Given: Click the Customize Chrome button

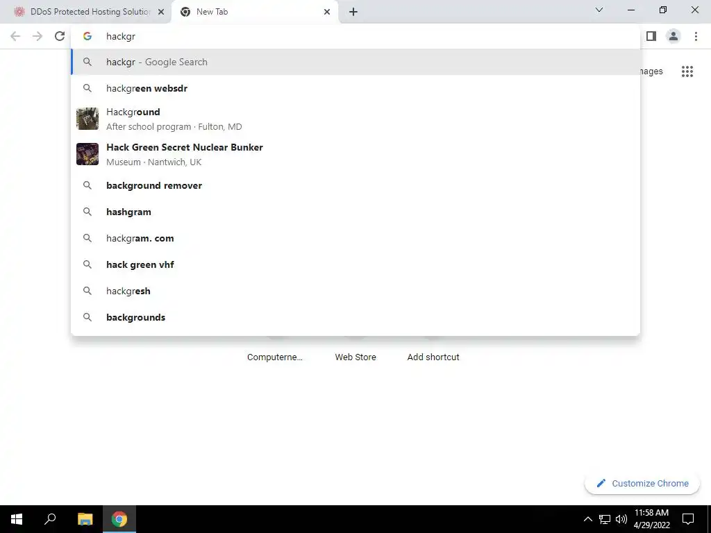Looking at the screenshot, I should [642, 483].
